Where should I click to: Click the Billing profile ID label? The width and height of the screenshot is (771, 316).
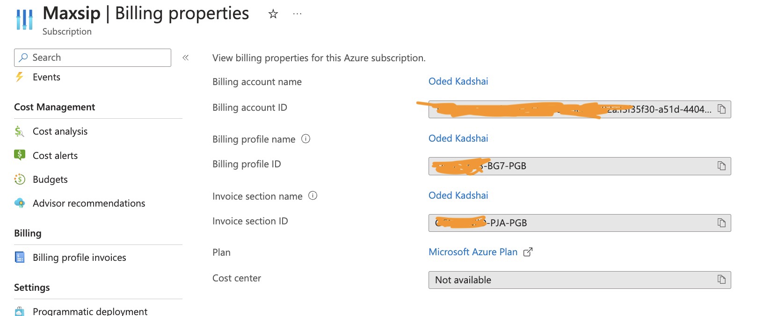tap(247, 164)
